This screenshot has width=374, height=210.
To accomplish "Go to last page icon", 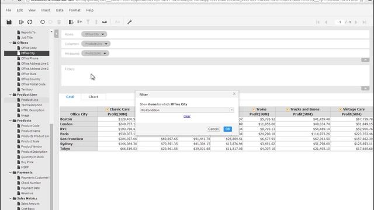I will point(364,22).
